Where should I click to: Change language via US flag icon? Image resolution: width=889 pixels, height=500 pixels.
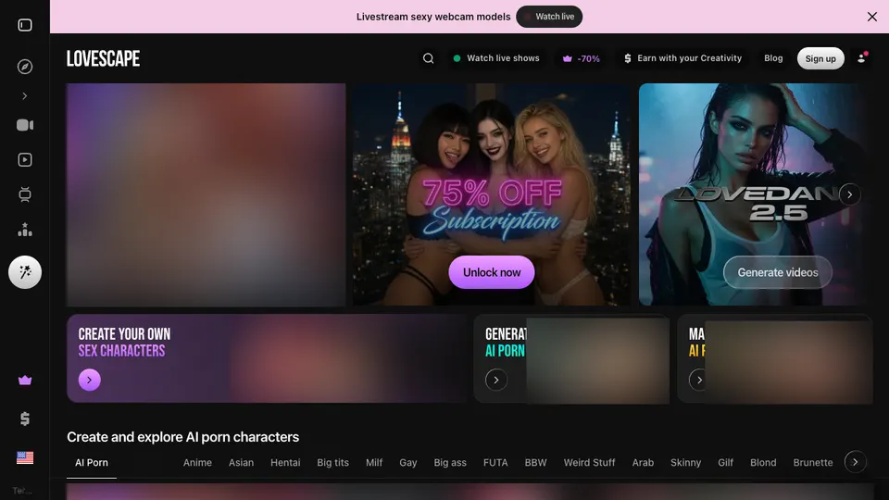coord(25,457)
